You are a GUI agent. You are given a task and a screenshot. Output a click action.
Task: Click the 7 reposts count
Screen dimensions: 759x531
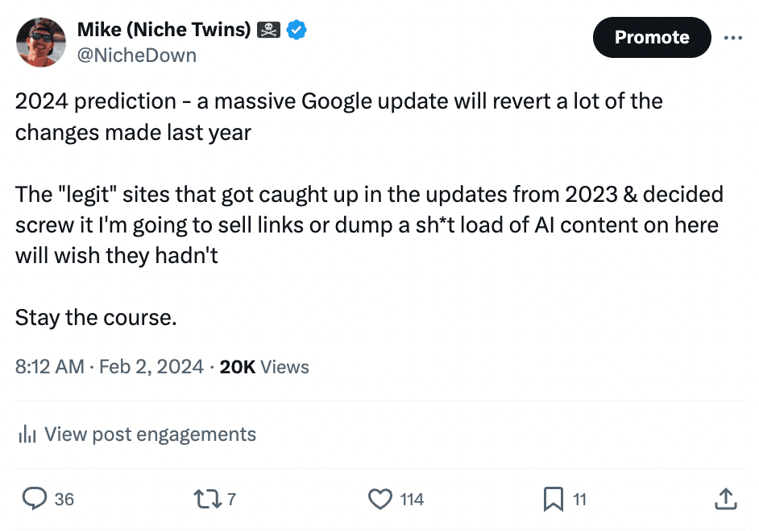click(x=232, y=499)
